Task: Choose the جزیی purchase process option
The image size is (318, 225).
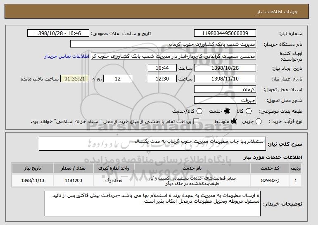Action: (x=259, y=122)
